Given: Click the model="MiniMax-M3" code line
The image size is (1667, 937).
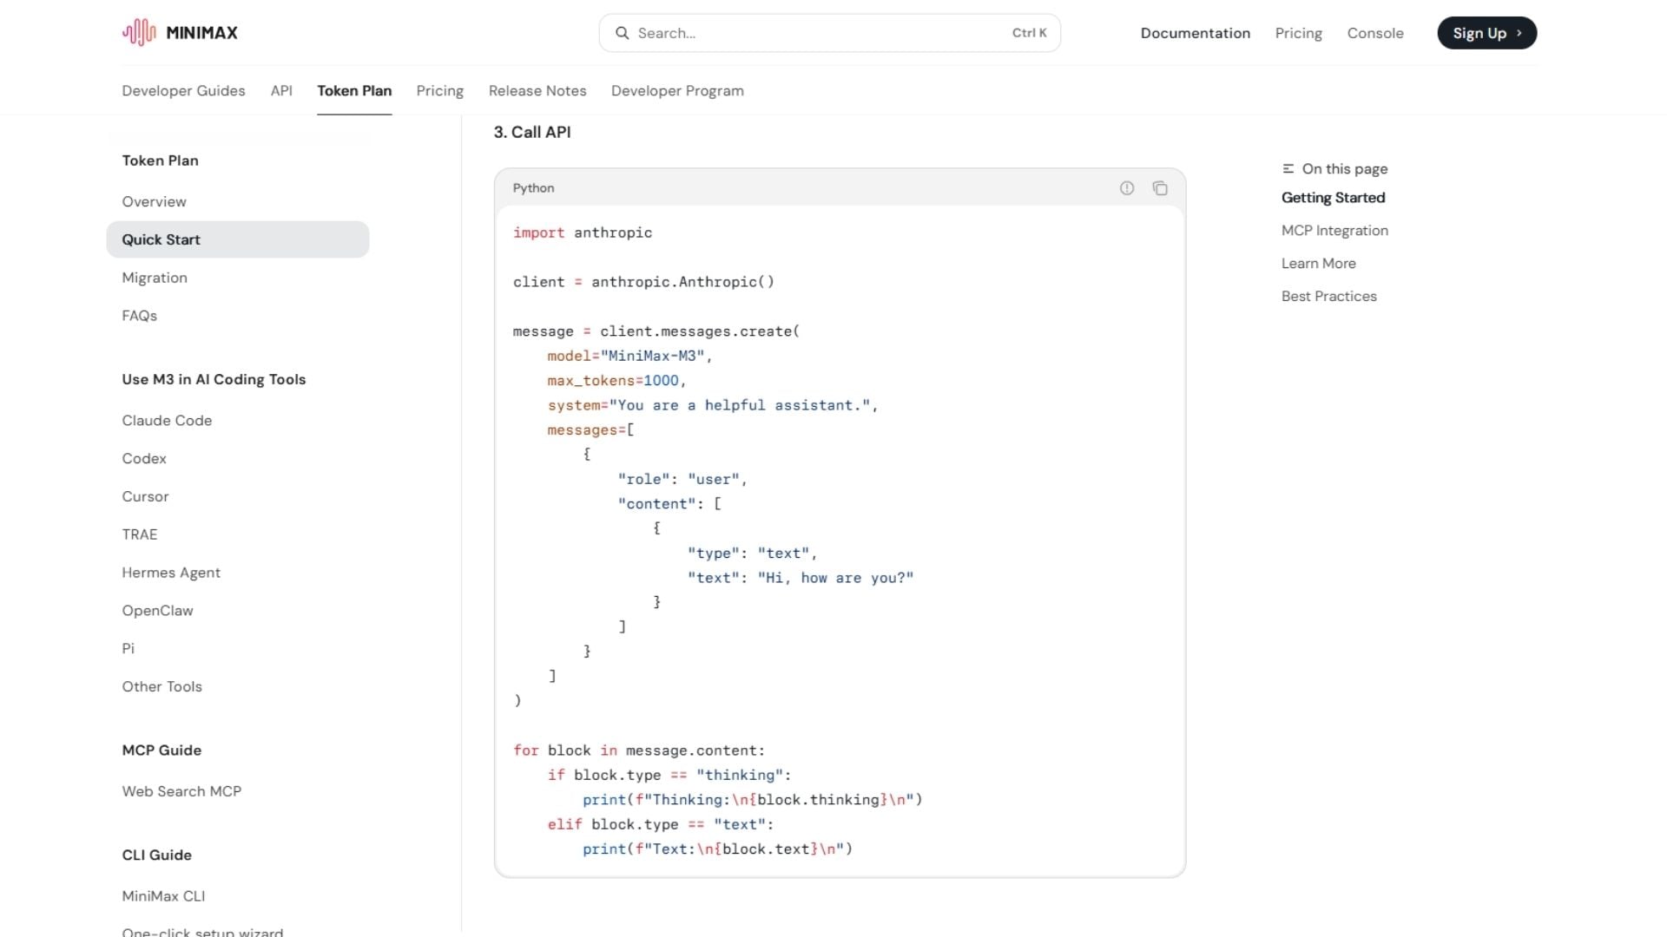Looking at the screenshot, I should (x=629, y=356).
